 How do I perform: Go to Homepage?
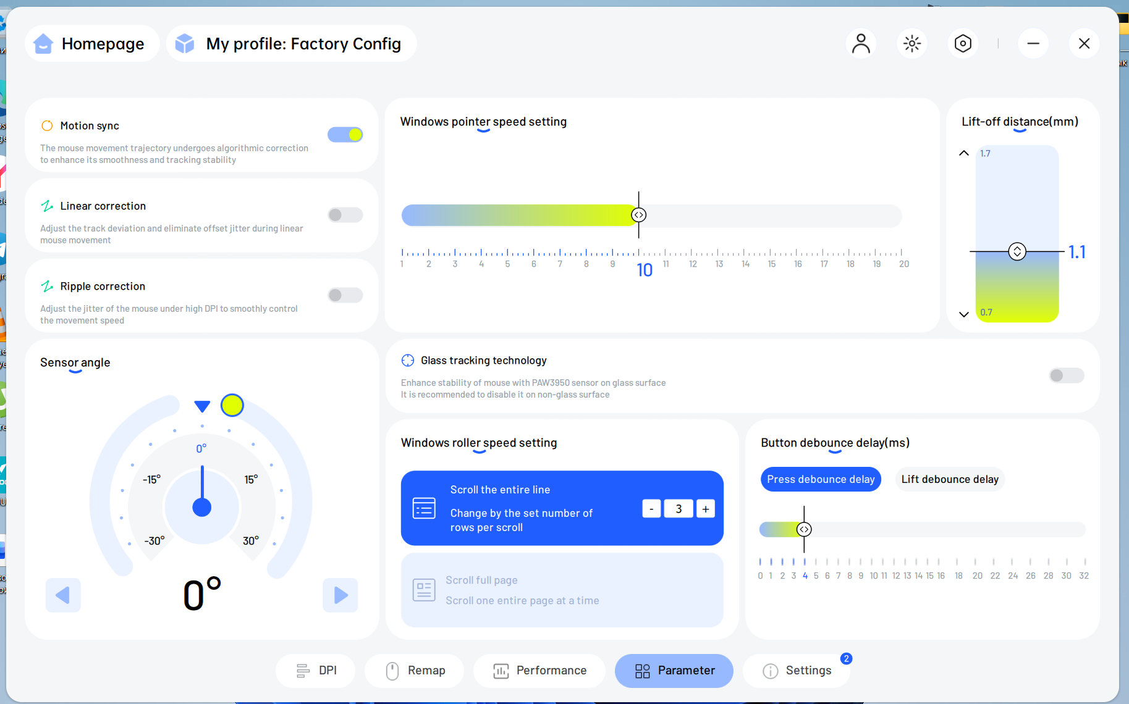pos(92,43)
